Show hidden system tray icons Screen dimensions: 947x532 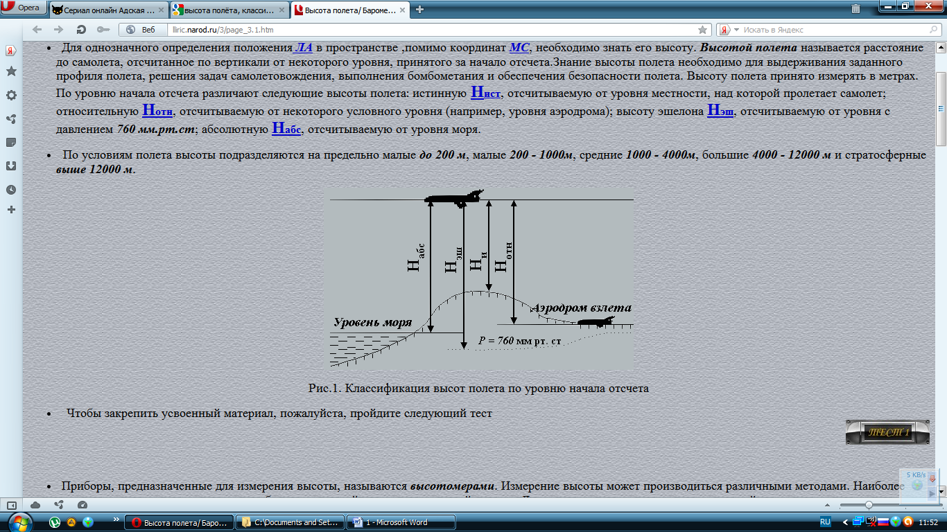tap(844, 522)
